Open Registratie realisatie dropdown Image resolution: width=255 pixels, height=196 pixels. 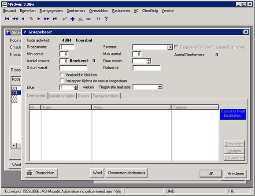coord(160,87)
